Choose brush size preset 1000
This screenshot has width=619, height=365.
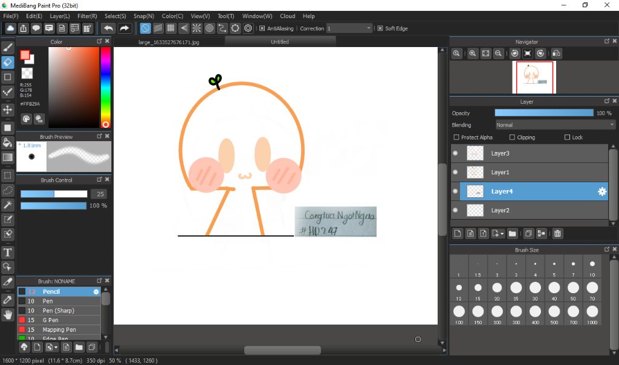point(592,314)
